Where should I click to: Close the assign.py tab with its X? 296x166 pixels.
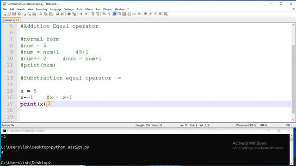(x=18, y=20)
